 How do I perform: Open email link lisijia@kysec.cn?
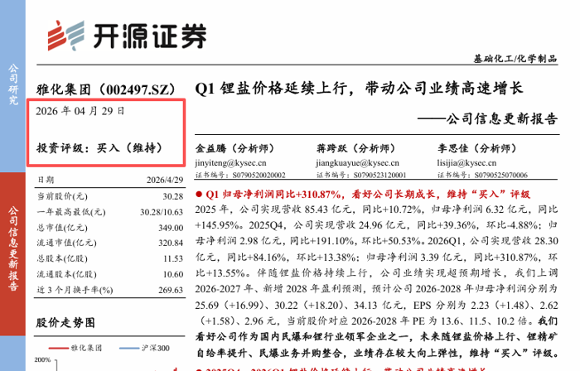(466, 163)
